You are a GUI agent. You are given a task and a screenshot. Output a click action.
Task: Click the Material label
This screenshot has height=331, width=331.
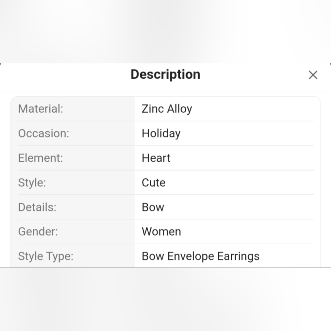tap(40, 109)
